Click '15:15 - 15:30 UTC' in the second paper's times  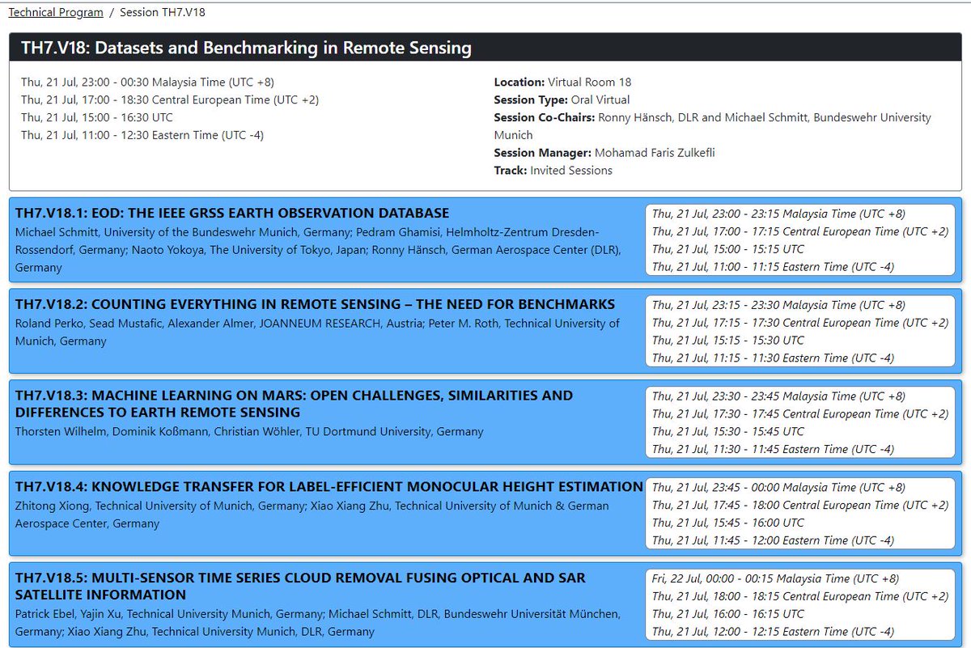[728, 341]
